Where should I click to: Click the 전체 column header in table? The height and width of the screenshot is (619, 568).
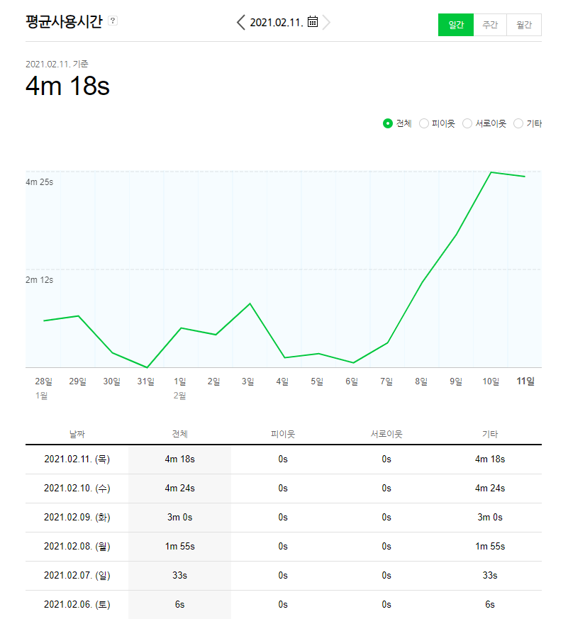tap(179, 433)
